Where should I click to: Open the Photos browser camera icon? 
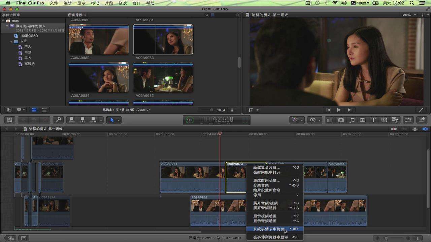pyautogui.click(x=341, y=120)
